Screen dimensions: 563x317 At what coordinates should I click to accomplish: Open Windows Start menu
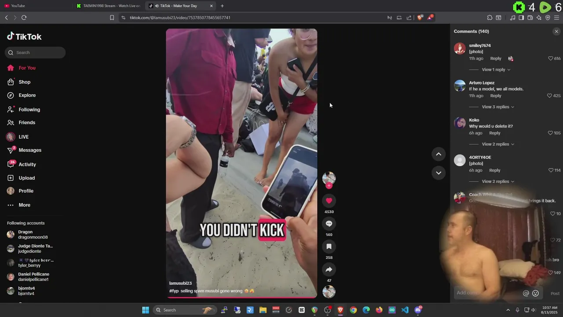146,310
